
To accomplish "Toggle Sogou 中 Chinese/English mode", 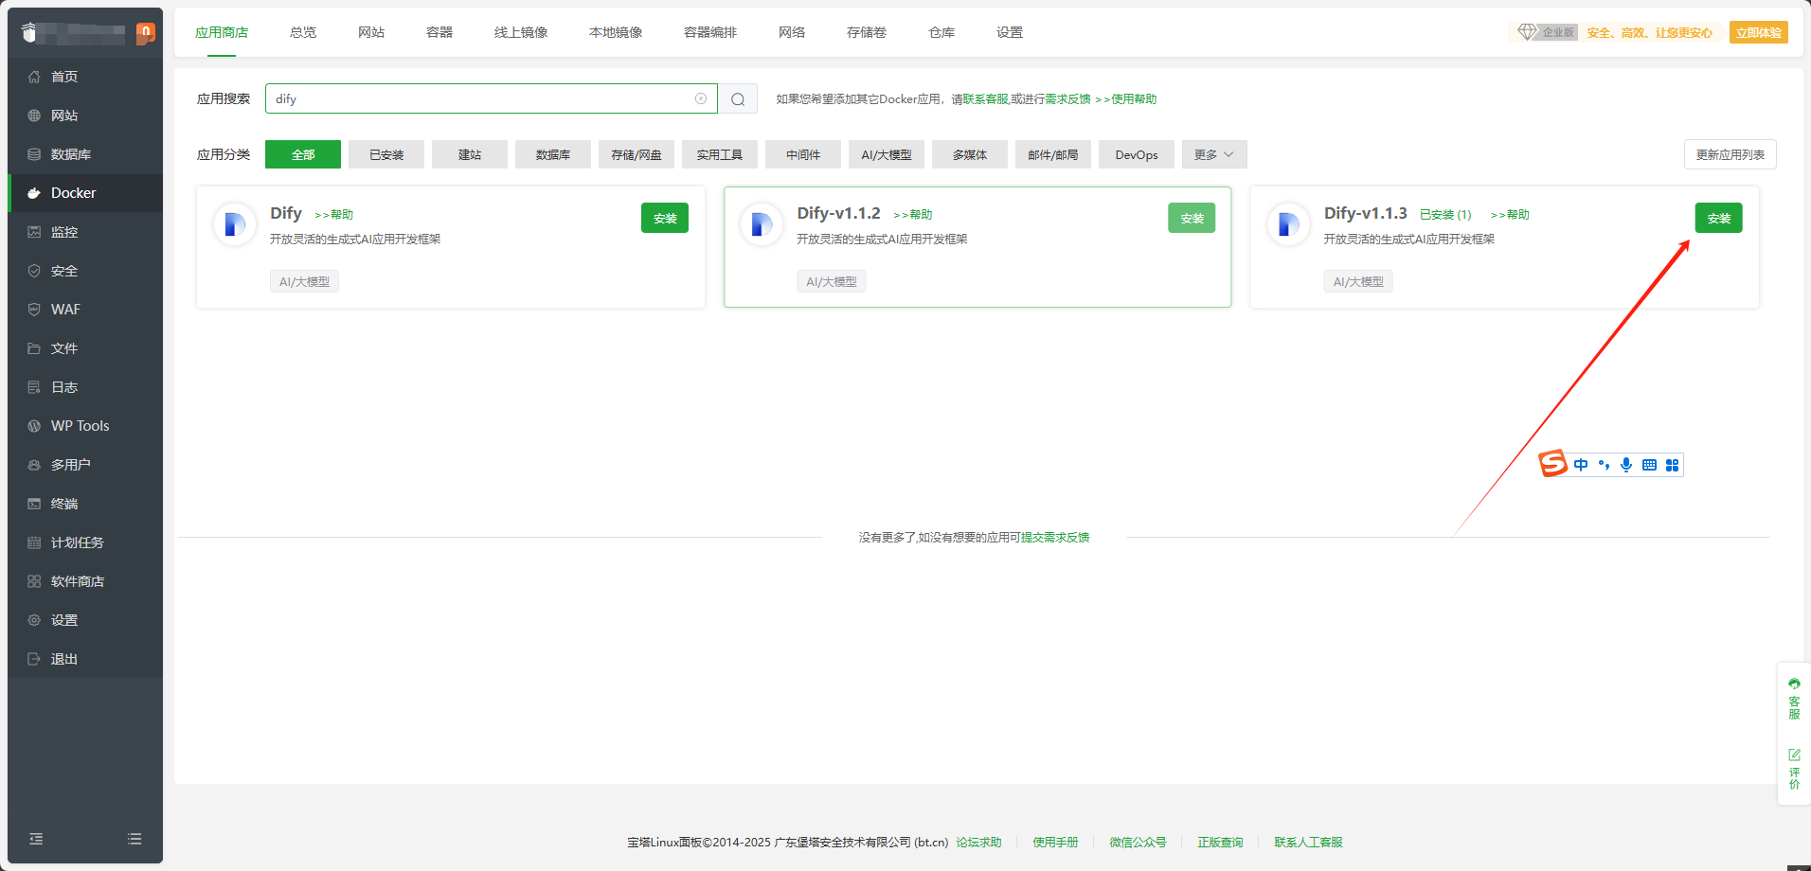I will (1581, 465).
